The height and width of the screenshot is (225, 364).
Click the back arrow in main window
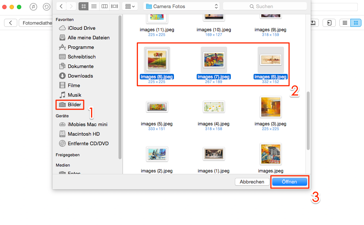pos(11,23)
